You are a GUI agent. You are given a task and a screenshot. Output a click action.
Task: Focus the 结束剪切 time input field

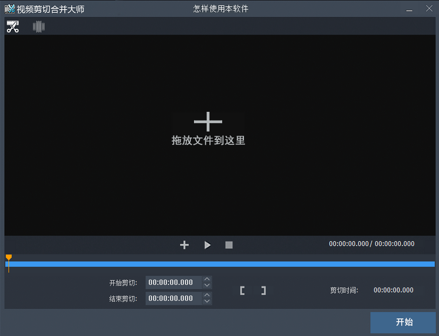(x=173, y=299)
